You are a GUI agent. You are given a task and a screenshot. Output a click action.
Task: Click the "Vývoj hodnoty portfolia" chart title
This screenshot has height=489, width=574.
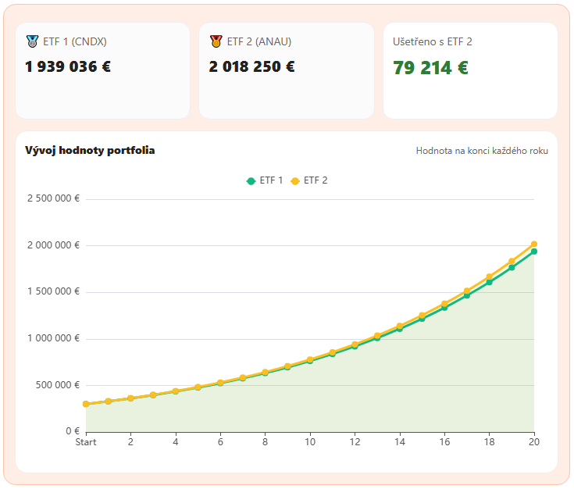pyautogui.click(x=90, y=150)
